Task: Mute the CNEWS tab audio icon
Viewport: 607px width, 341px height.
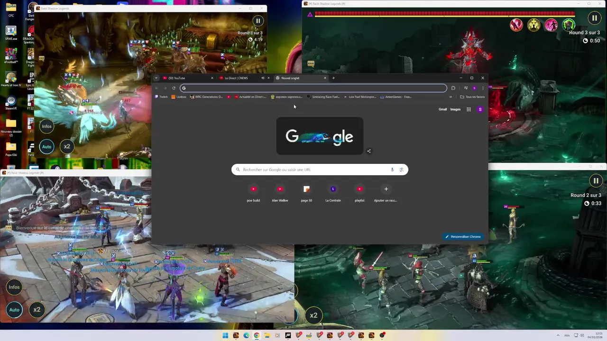Action: pyautogui.click(x=263, y=78)
